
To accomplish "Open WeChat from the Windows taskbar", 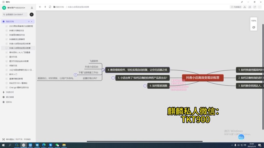I will point(57,145).
